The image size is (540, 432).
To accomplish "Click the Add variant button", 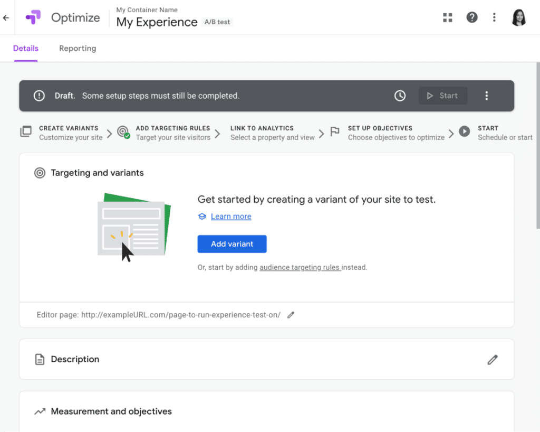I will click(x=232, y=244).
